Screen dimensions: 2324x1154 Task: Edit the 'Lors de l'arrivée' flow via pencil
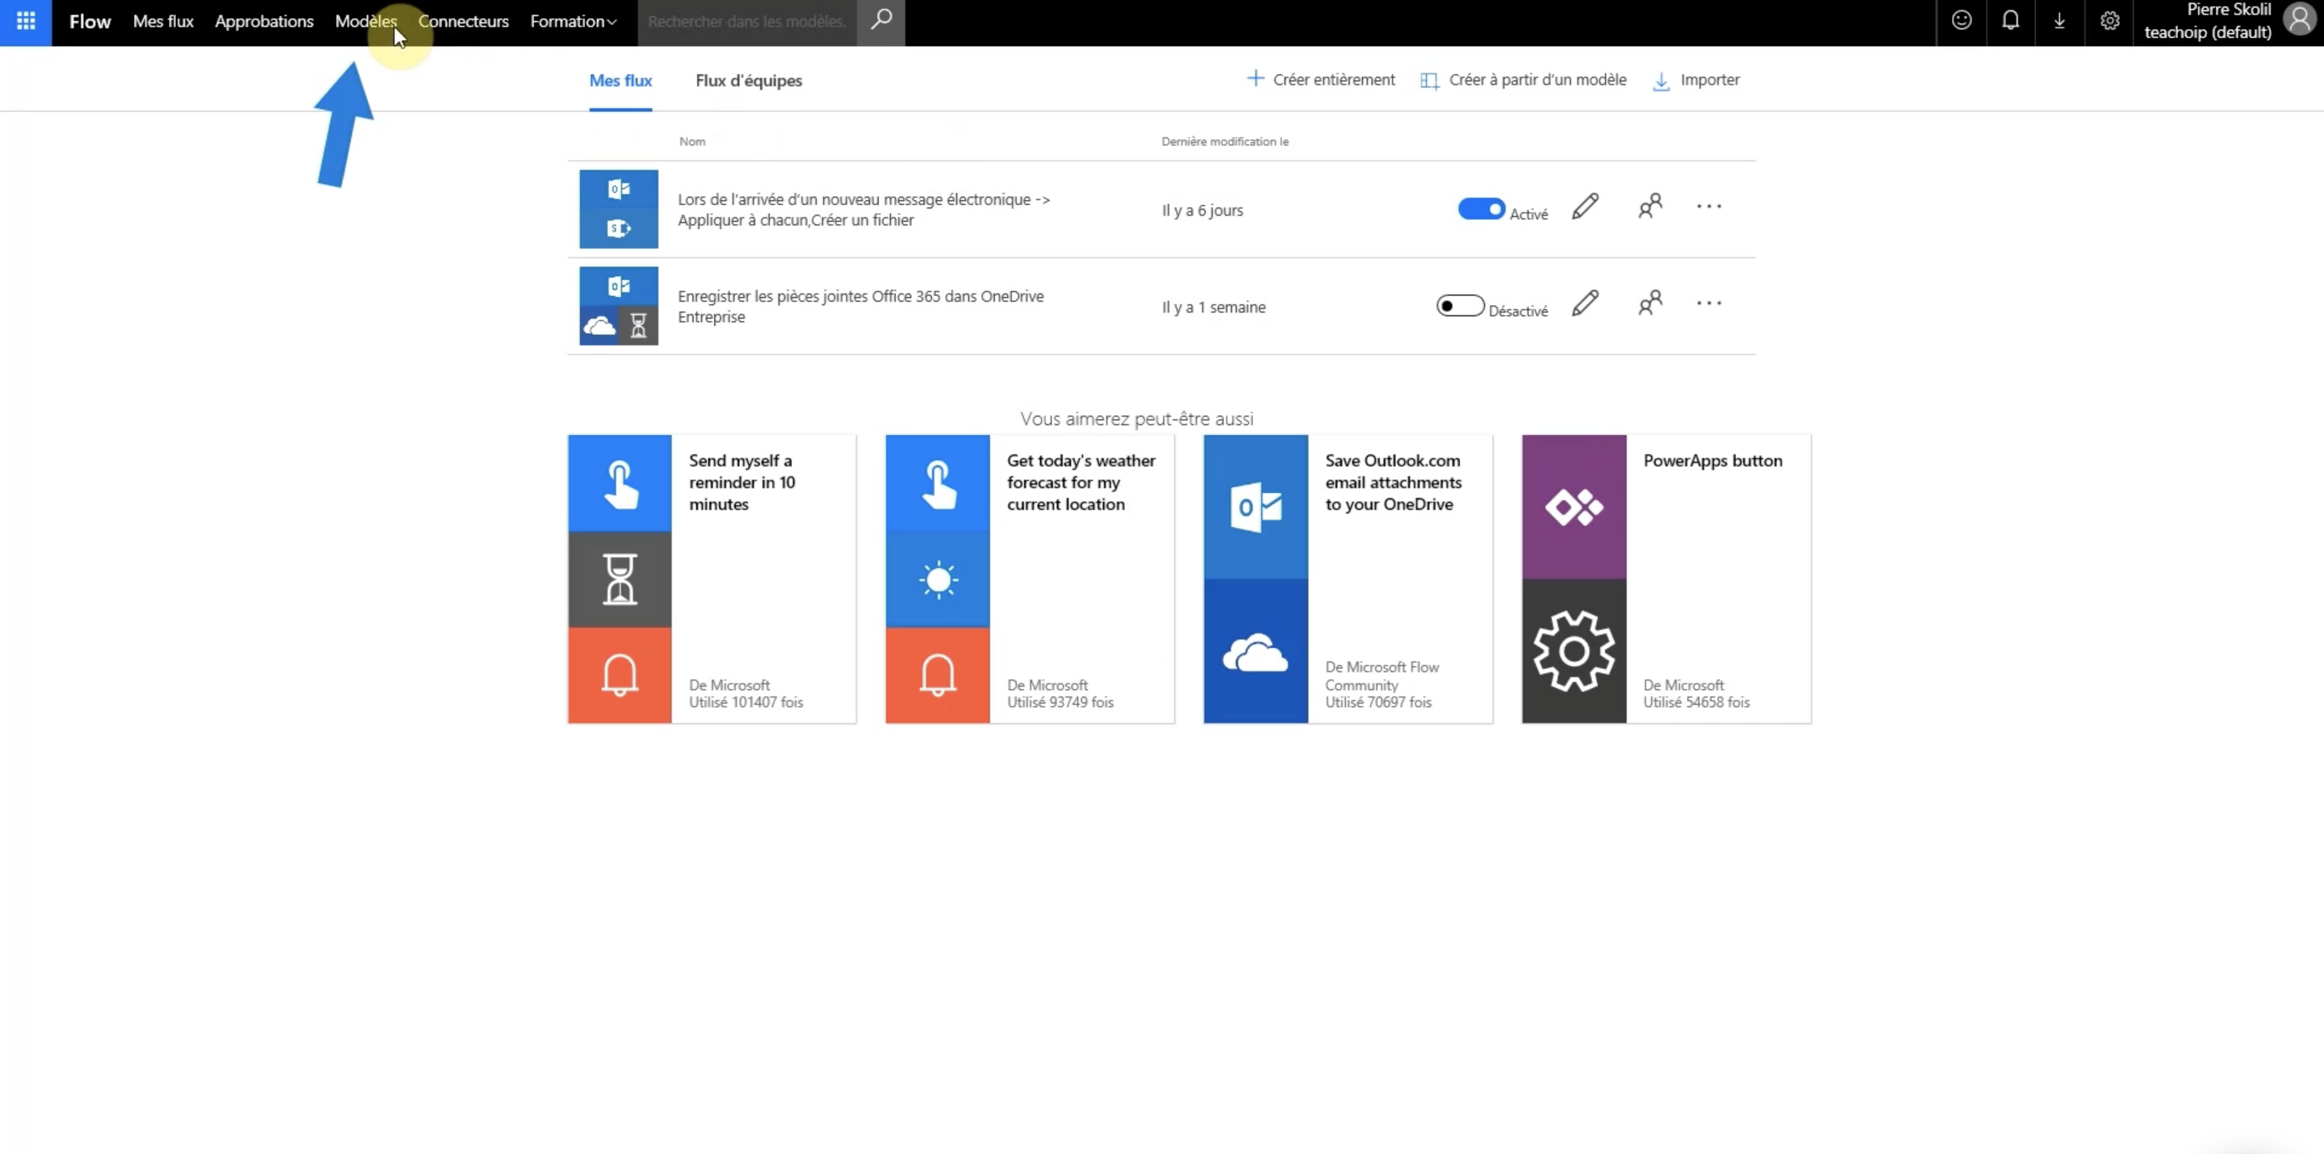[x=1585, y=207]
